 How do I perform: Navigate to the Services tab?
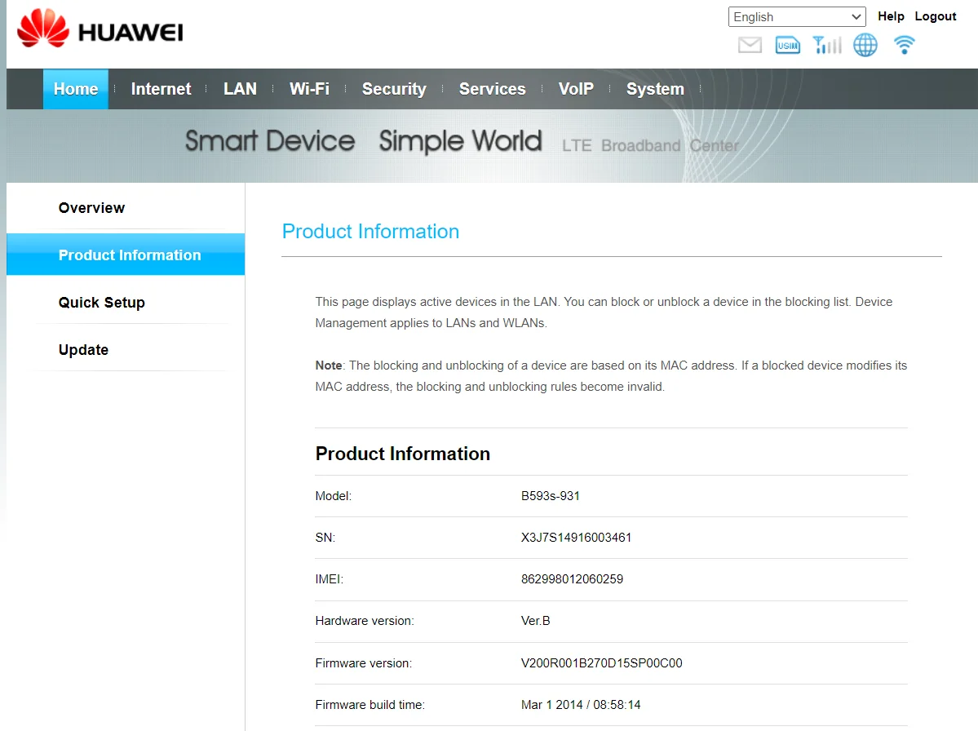click(x=492, y=89)
